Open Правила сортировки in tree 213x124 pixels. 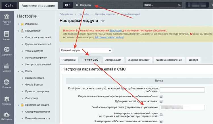click(x=37, y=91)
